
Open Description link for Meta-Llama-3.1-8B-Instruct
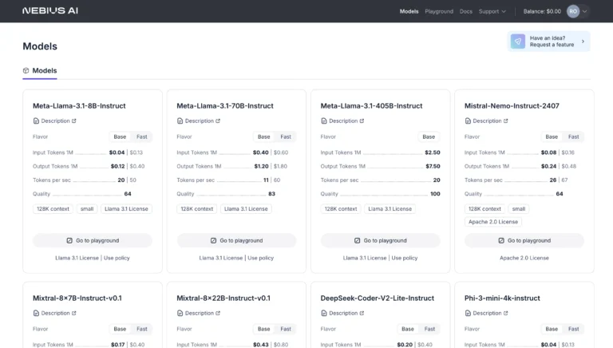(x=55, y=121)
